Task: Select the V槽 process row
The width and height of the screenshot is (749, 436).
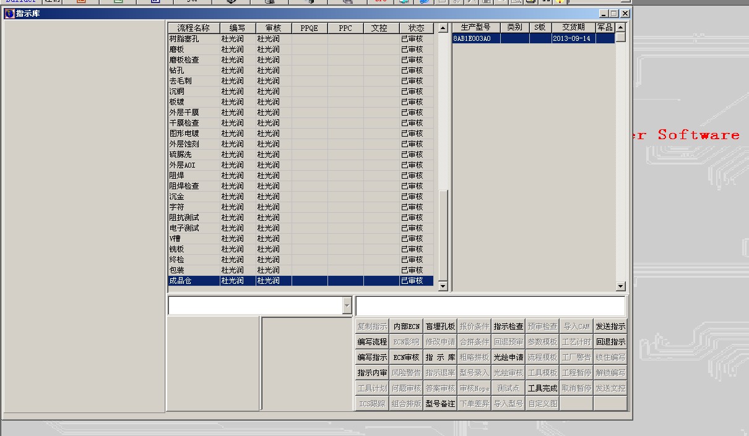Action: point(301,239)
